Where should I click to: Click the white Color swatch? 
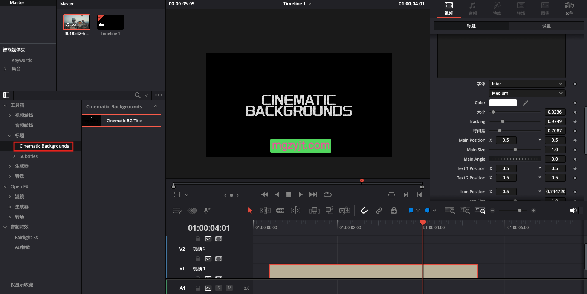point(503,103)
